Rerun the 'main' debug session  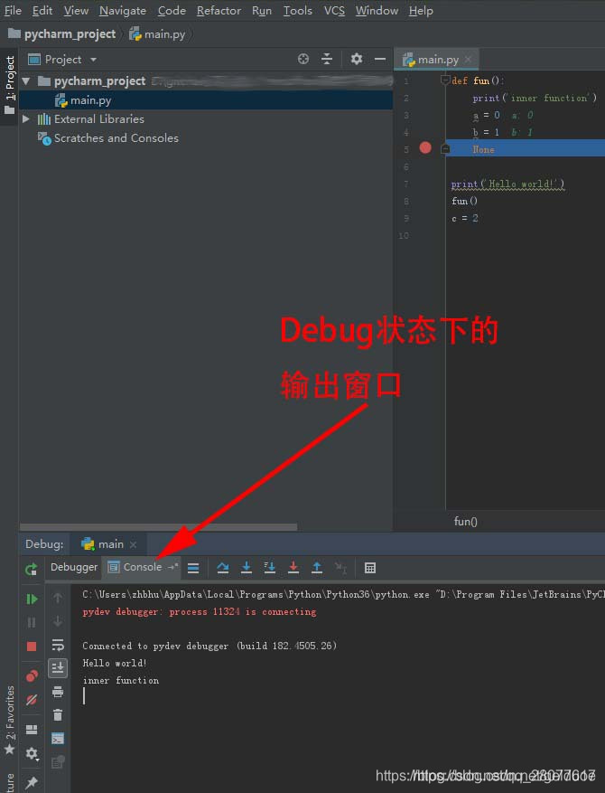pos(32,570)
